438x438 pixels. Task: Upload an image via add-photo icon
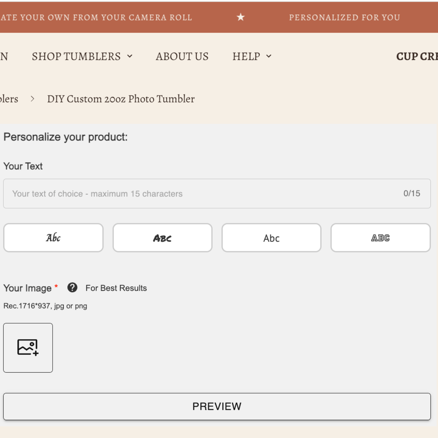tap(28, 347)
